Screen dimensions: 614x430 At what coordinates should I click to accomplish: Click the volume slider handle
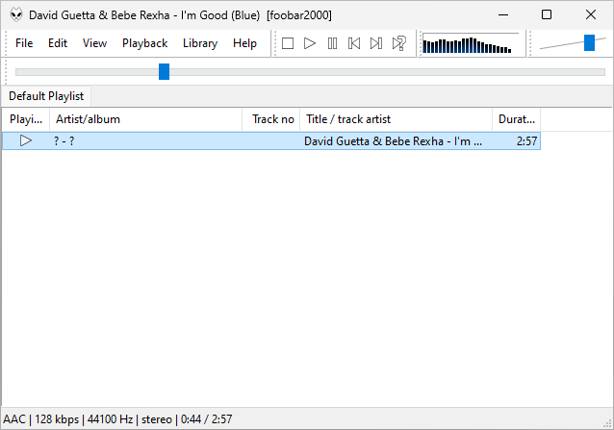click(589, 42)
